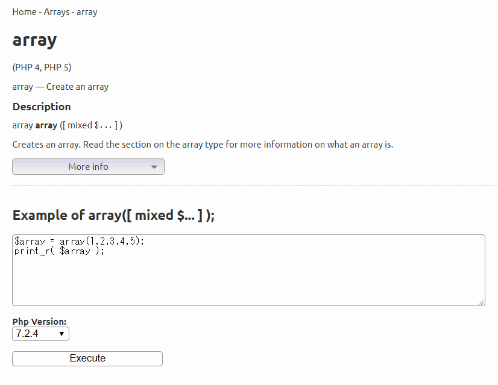This screenshot has height=385, width=498.
Task: Open the Arrays breadcrumb link
Action: click(x=57, y=12)
